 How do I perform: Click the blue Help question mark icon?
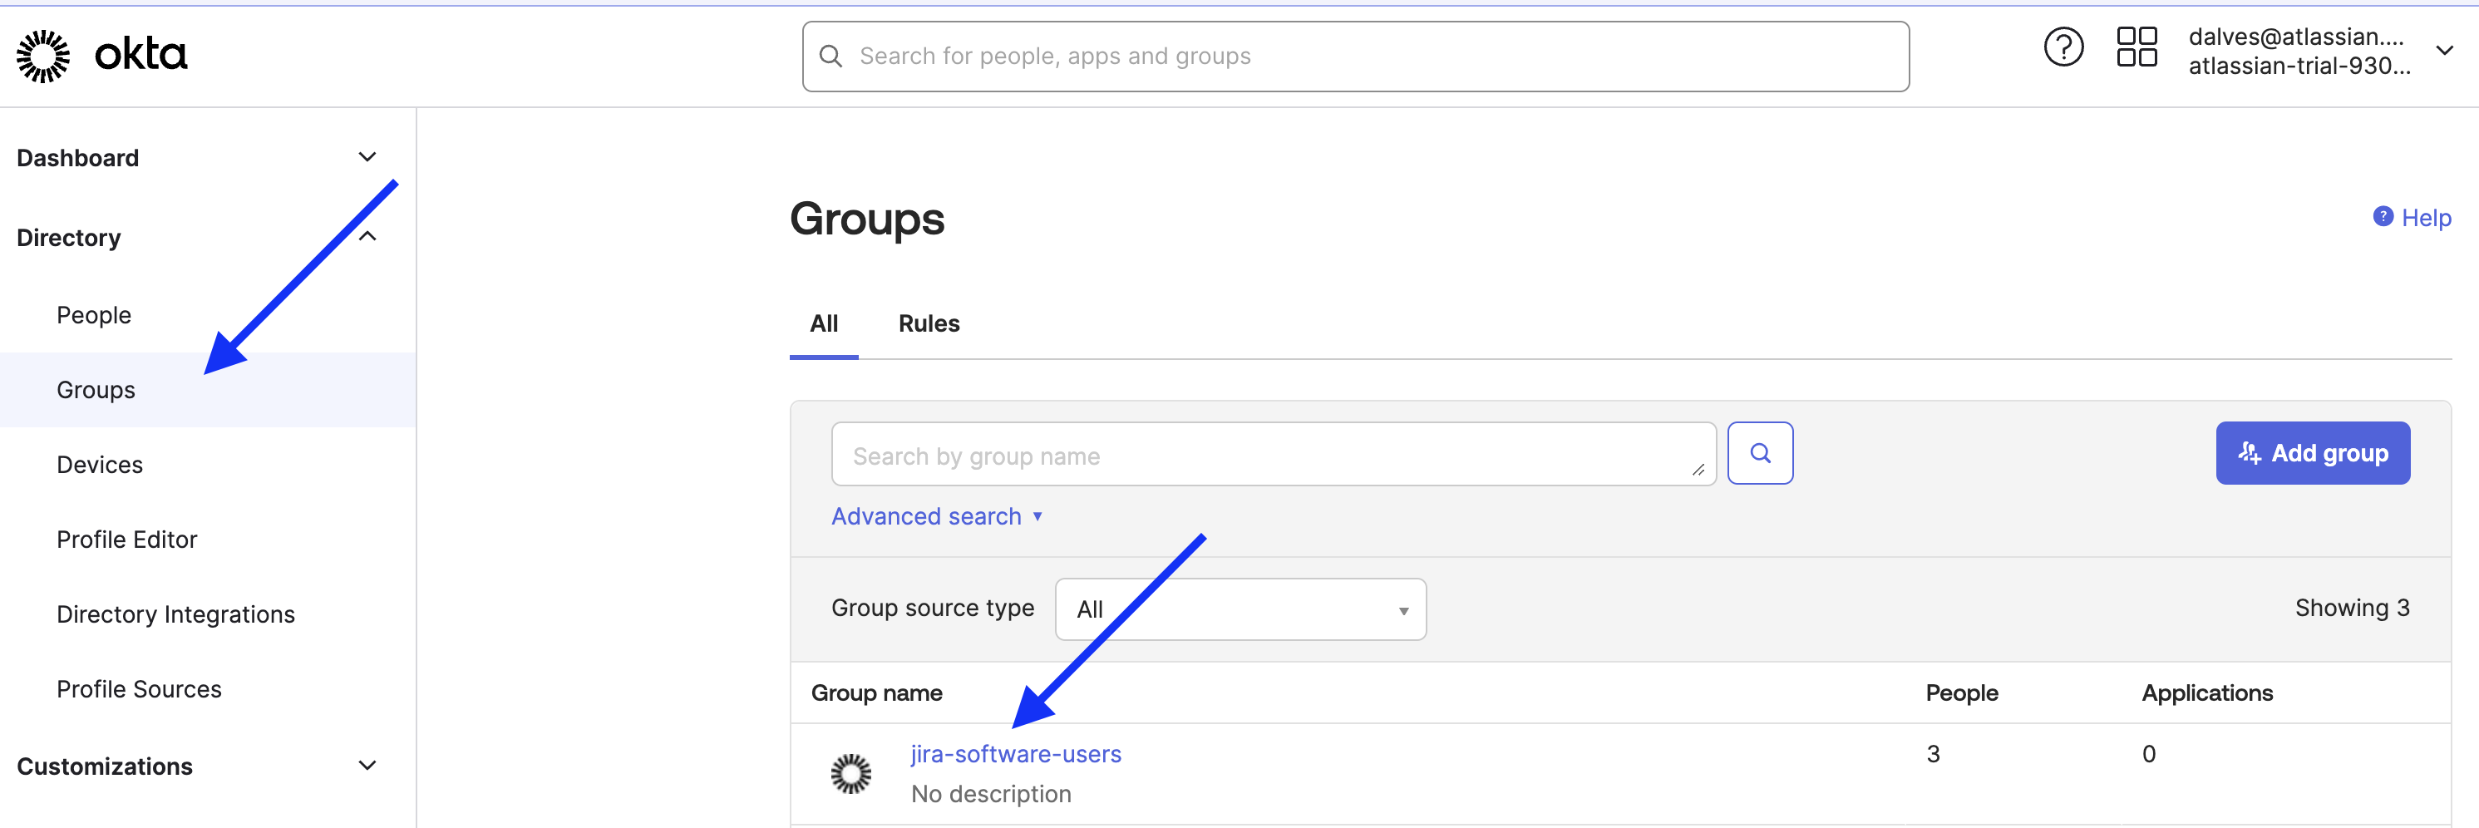[2383, 217]
